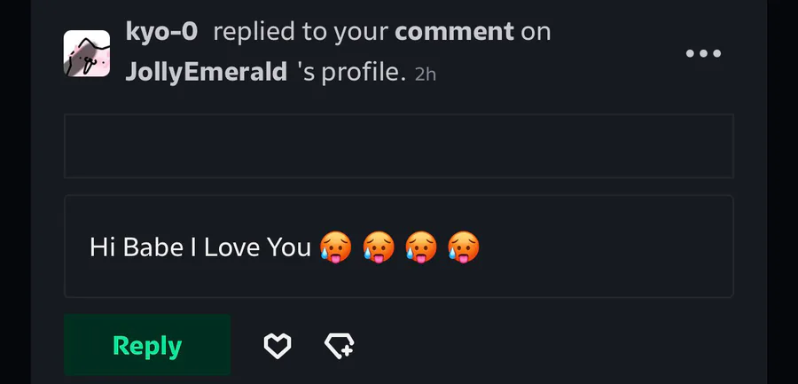The width and height of the screenshot is (798, 384).
Task: Click the third hot face emoji
Action: (x=421, y=247)
